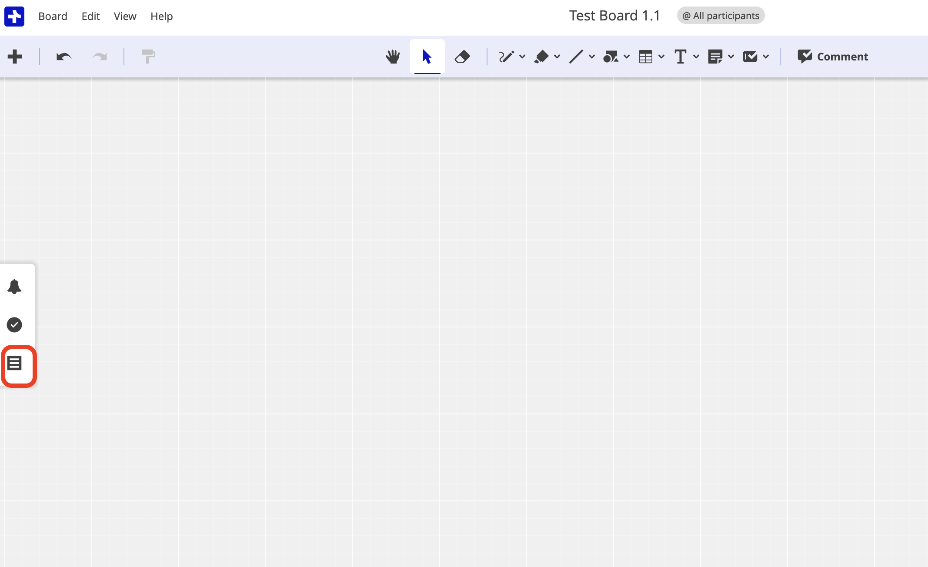
Task: Click the Comment button
Action: click(x=833, y=57)
